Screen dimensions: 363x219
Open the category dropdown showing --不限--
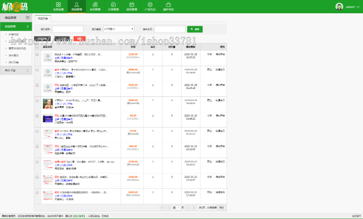(119, 29)
